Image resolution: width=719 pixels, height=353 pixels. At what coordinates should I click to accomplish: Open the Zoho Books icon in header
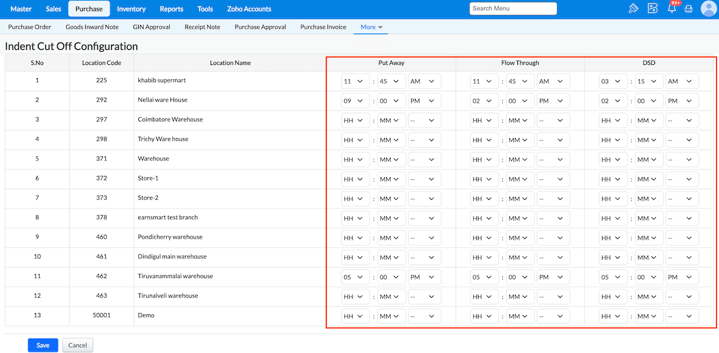(x=653, y=9)
